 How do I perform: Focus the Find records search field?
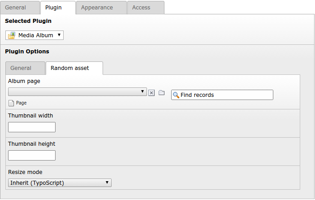[x=222, y=95]
